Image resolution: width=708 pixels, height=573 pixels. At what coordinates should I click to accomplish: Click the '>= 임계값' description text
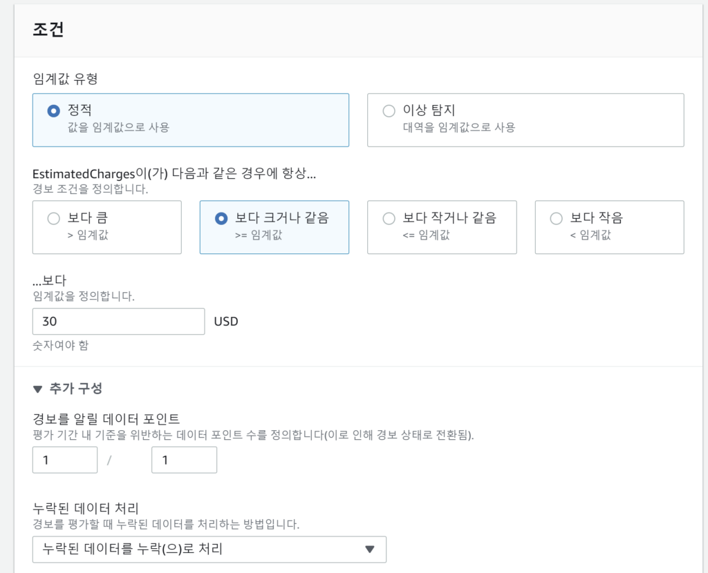pyautogui.click(x=257, y=235)
